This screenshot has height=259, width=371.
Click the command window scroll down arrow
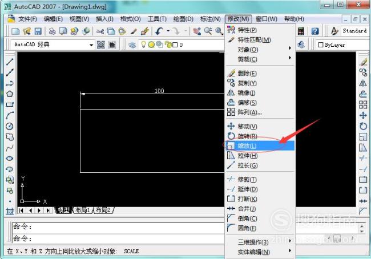pos(361,231)
